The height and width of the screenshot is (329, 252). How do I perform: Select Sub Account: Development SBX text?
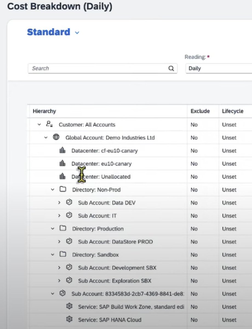point(117,268)
